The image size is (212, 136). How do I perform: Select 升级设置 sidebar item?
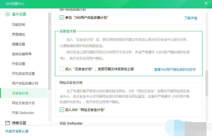pyautogui.click(x=18, y=64)
